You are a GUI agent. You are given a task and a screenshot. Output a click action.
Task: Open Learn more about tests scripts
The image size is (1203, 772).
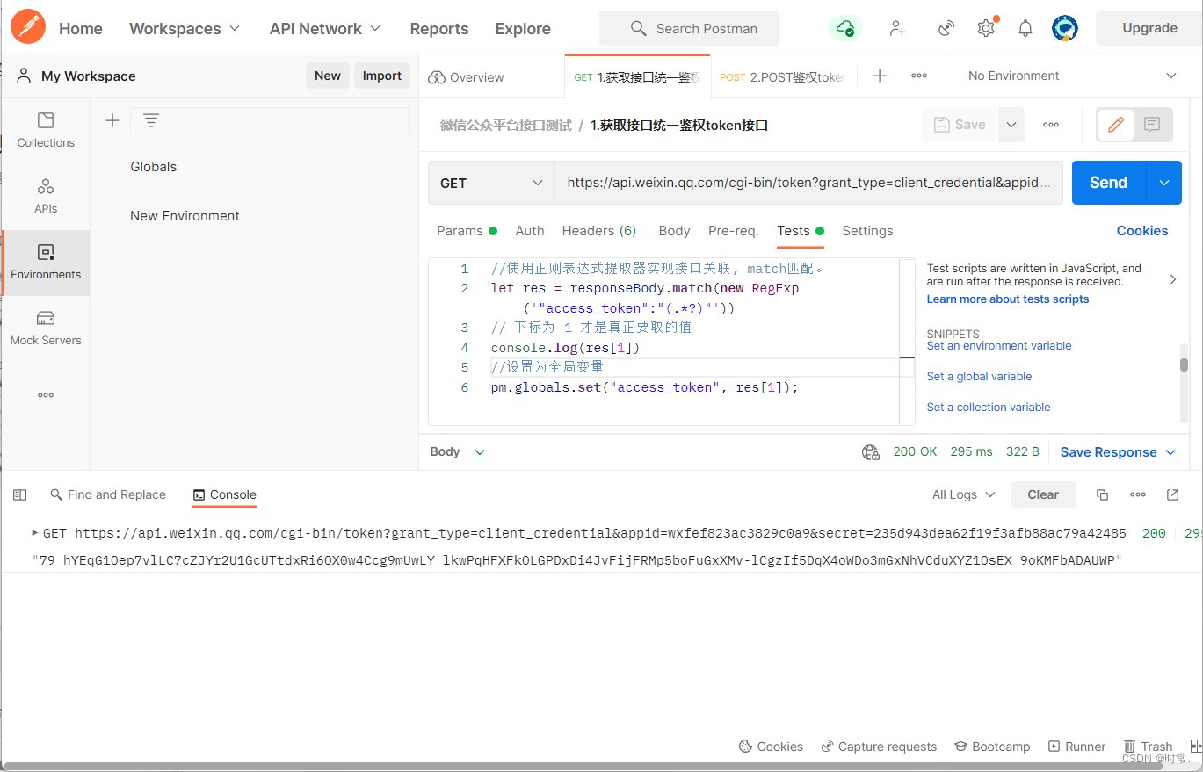click(x=1008, y=299)
